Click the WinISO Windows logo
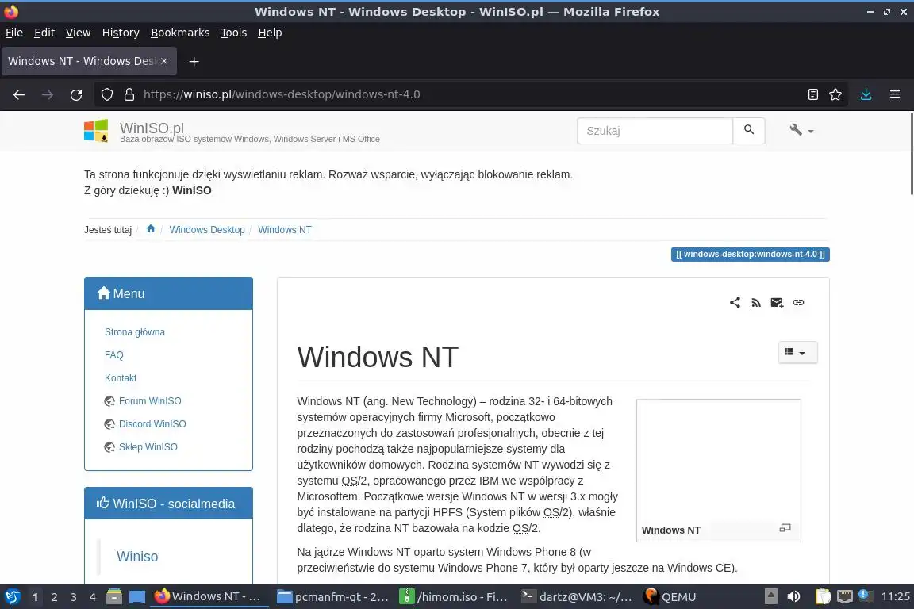This screenshot has height=609, width=914. [x=96, y=131]
